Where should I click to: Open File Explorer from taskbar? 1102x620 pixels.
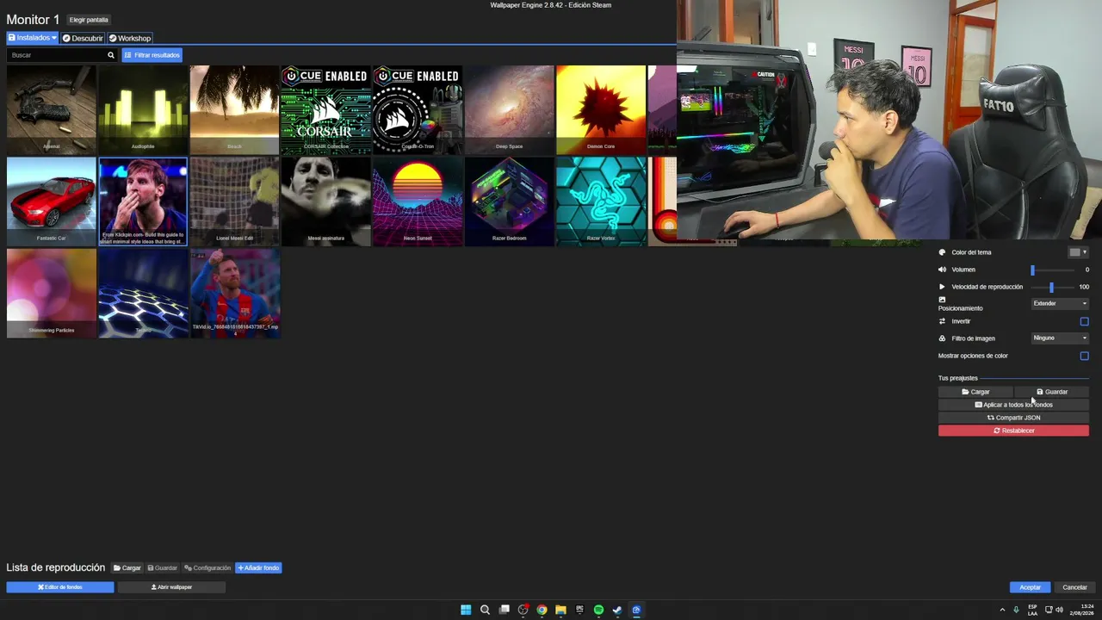560,610
